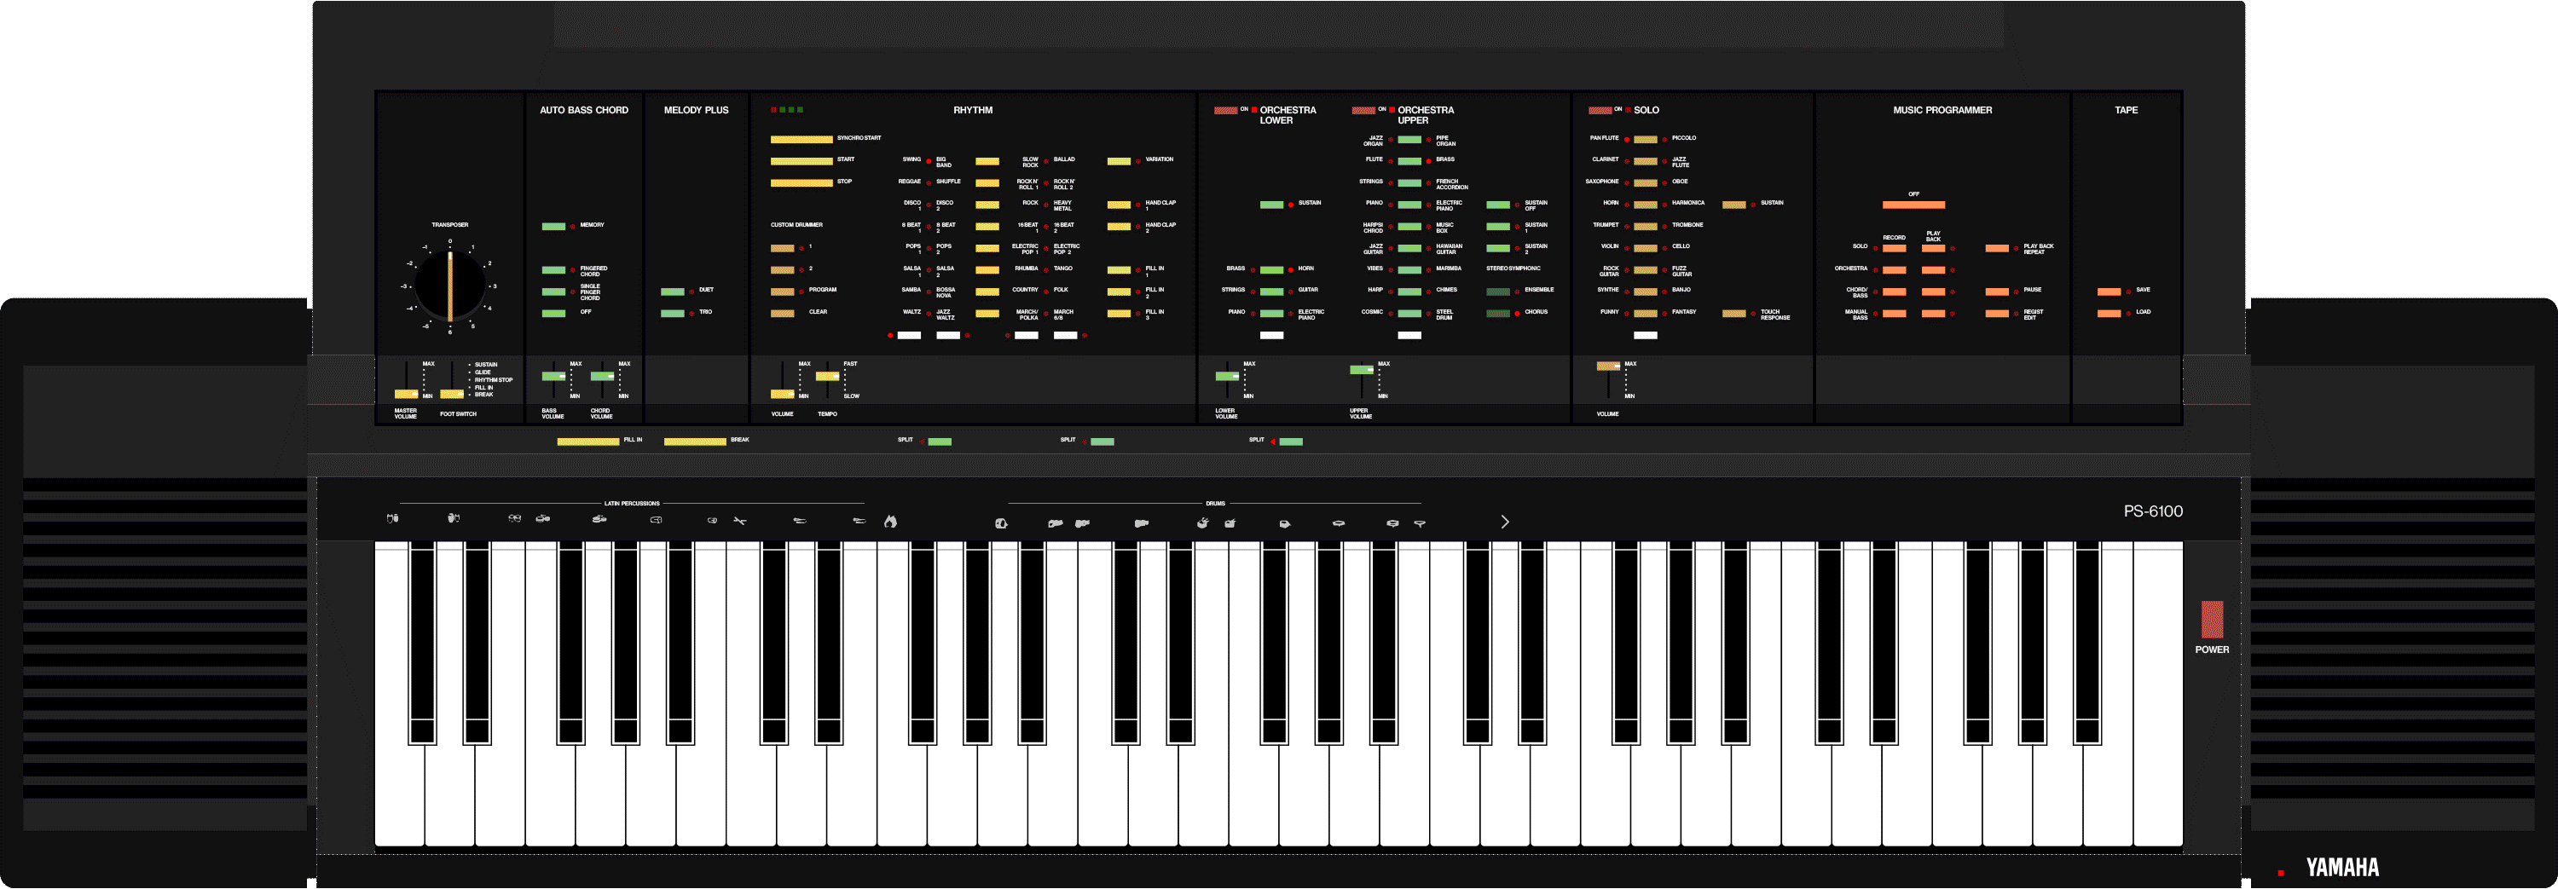Select Pan Flute / Piccolo solo voice

point(1646,140)
